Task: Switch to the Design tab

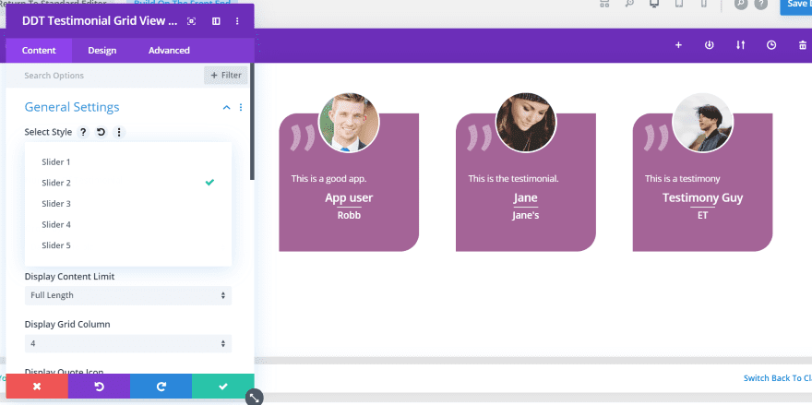Action: pos(102,50)
